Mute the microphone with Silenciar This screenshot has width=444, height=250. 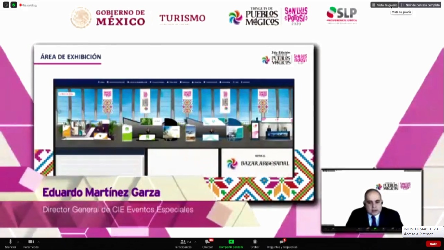coord(10,242)
